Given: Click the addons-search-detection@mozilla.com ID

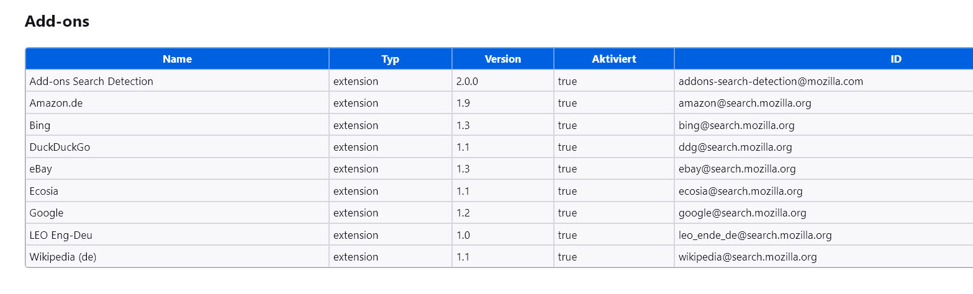Looking at the screenshot, I should (x=771, y=81).
